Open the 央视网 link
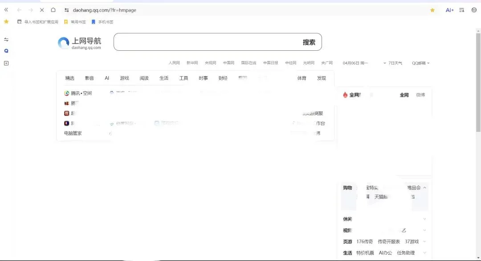This screenshot has height=261, width=481. [x=210, y=63]
